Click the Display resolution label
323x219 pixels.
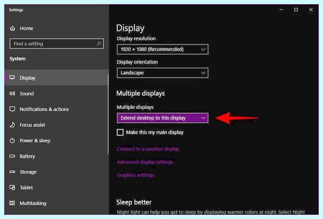click(x=136, y=39)
